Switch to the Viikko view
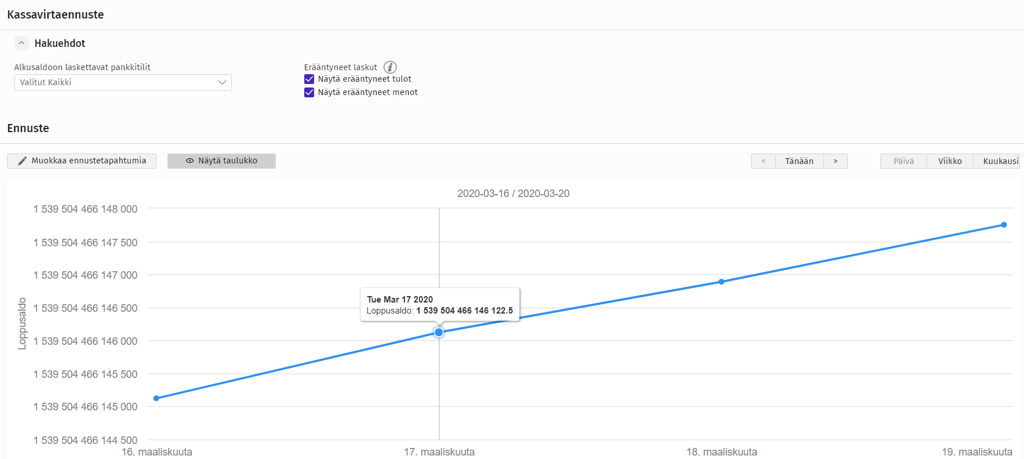This screenshot has width=1024, height=459. click(x=950, y=161)
